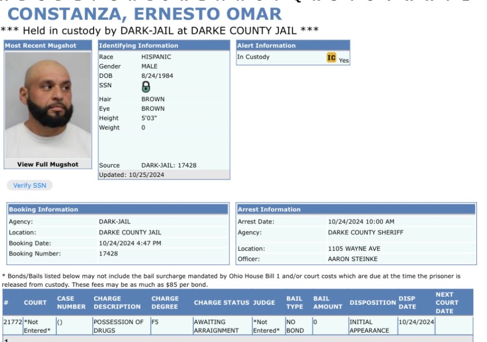
Task: Click the Arrest Information panel header
Action: tap(269, 209)
